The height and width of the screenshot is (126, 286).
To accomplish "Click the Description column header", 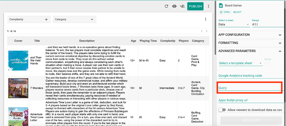I will (x=87, y=41).
